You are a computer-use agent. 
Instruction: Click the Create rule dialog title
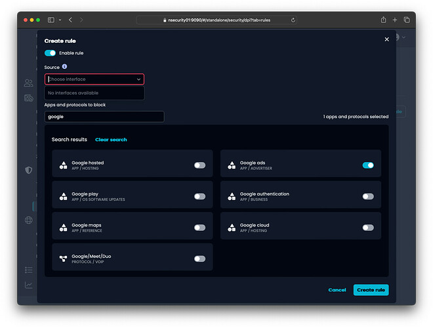point(60,41)
